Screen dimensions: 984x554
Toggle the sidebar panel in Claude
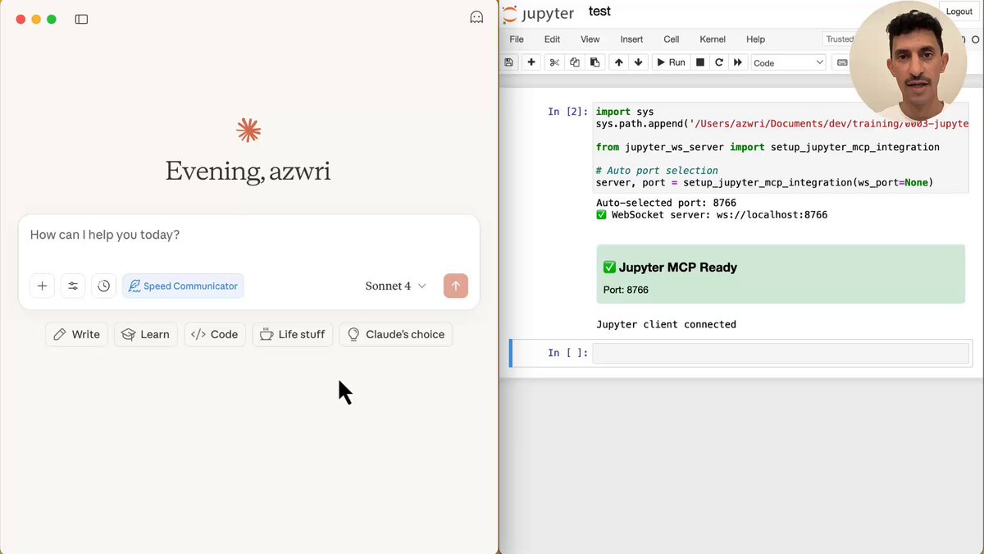point(81,19)
